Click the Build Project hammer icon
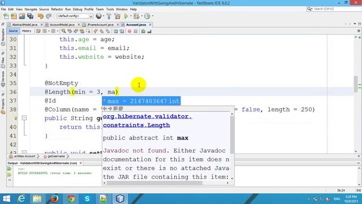This screenshot has width=362, height=204. (109, 16)
